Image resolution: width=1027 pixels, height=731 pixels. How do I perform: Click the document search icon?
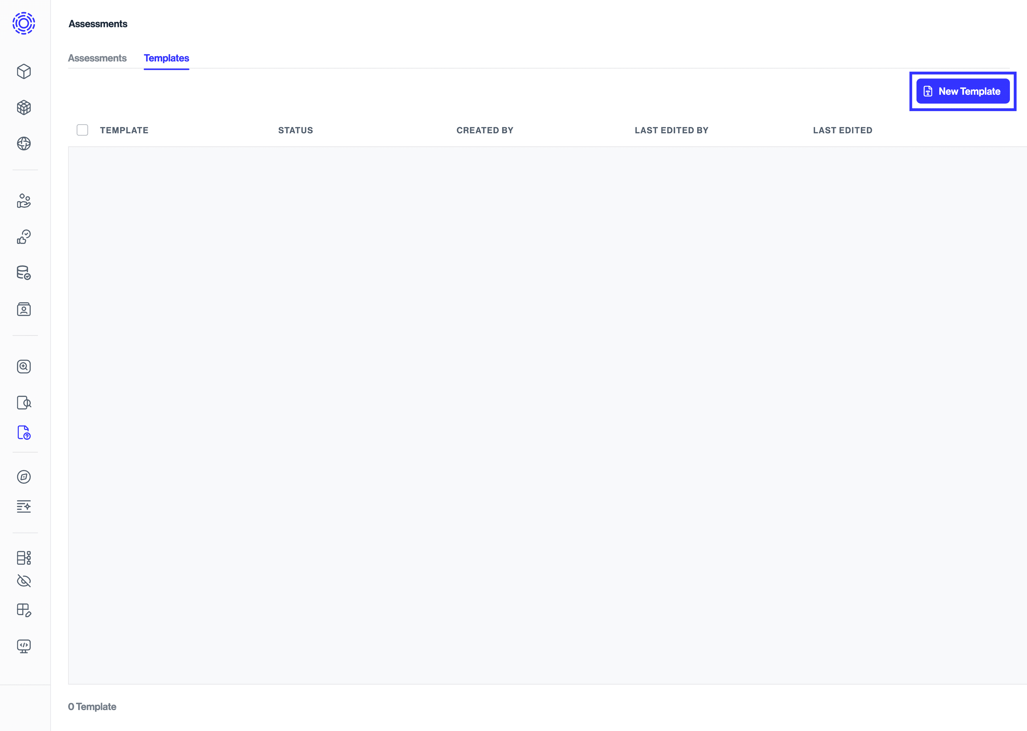[x=23, y=403]
